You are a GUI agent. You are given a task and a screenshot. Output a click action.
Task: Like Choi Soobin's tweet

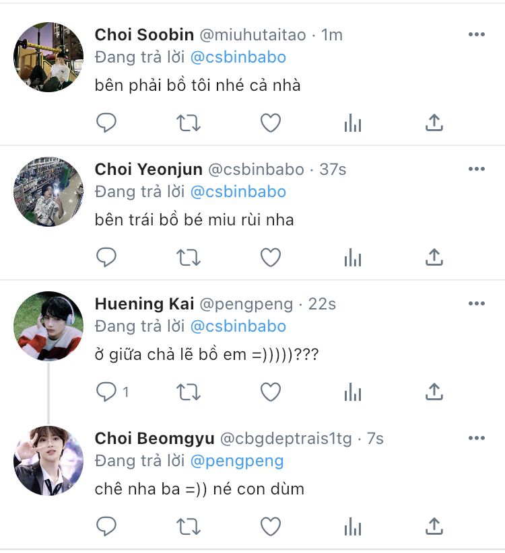click(271, 122)
